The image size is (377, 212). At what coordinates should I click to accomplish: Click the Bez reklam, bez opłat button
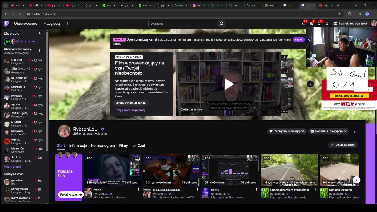point(350,24)
